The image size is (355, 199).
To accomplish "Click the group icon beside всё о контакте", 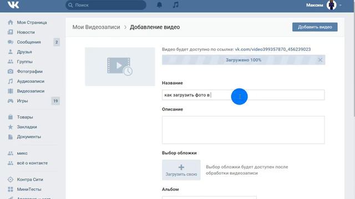I will coord(11,163).
